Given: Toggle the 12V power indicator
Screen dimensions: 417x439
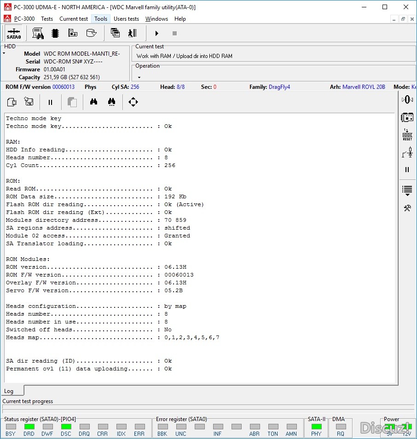Looking at the screenshot, I should (407, 427).
